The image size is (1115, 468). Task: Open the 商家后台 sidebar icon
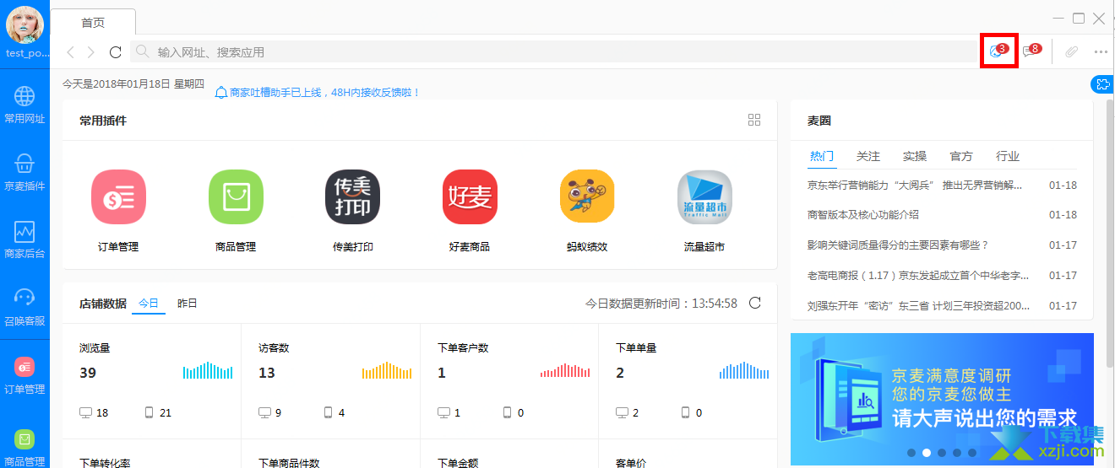pos(24,239)
